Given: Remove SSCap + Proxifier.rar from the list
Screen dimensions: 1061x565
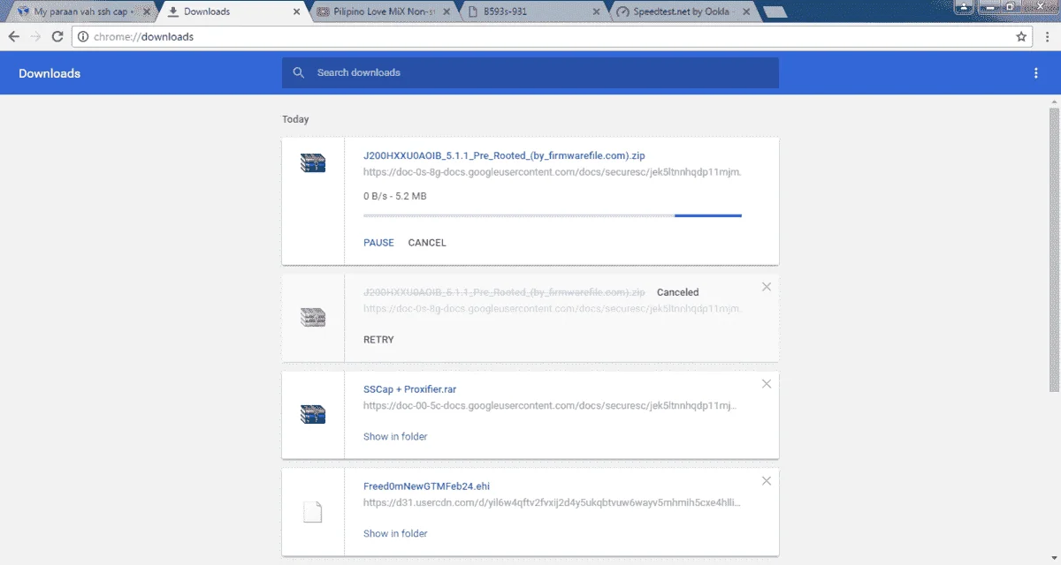Looking at the screenshot, I should [767, 384].
